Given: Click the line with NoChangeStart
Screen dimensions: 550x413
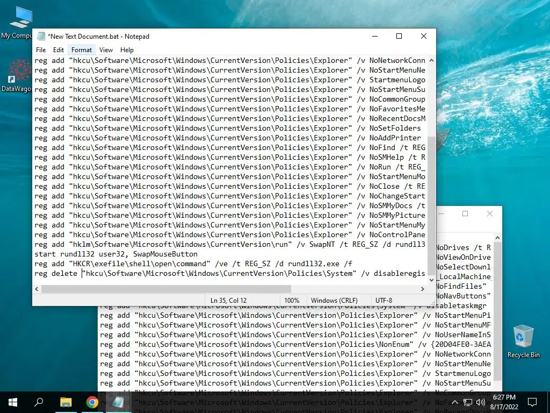Looking at the screenshot, I should pyautogui.click(x=230, y=196).
